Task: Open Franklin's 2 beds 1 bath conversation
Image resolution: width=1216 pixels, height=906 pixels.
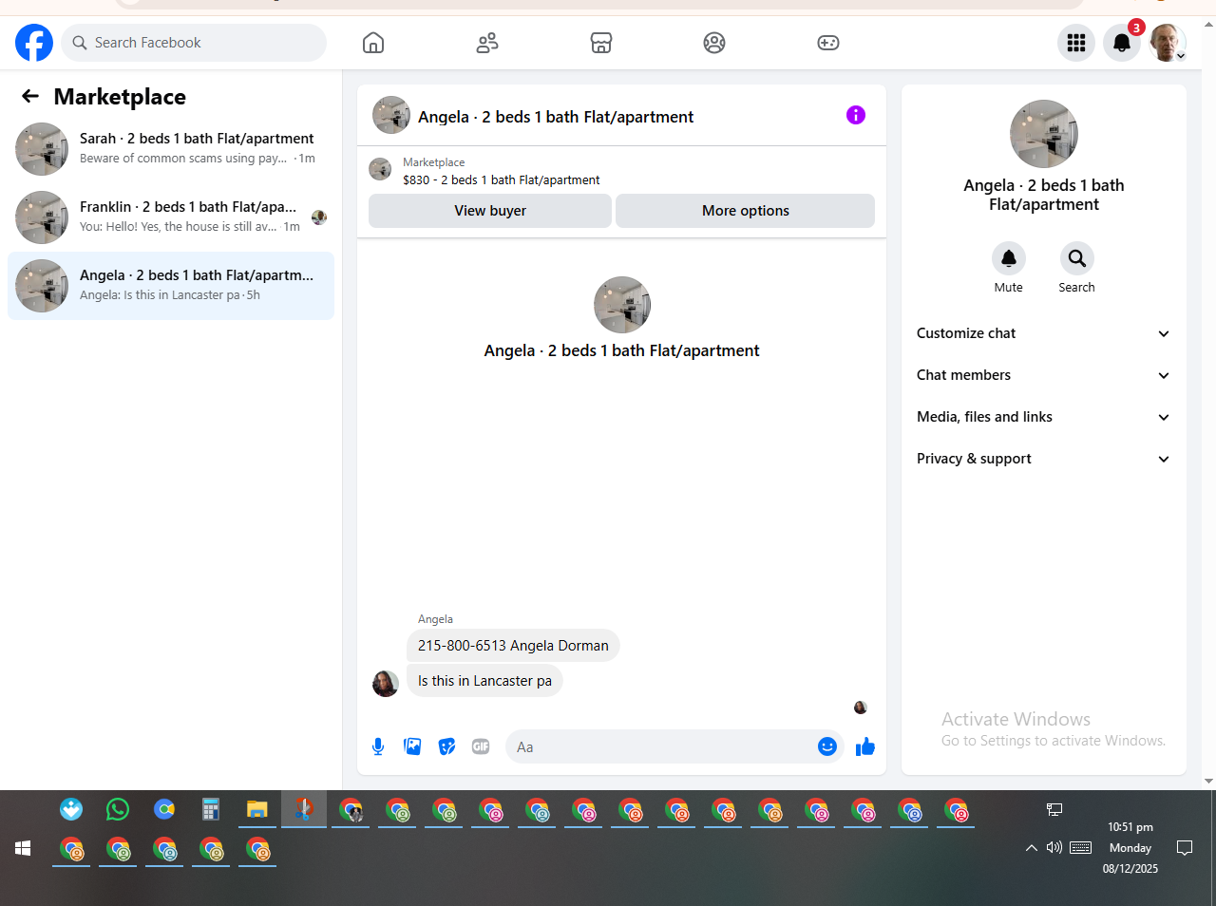Action: pyautogui.click(x=171, y=217)
